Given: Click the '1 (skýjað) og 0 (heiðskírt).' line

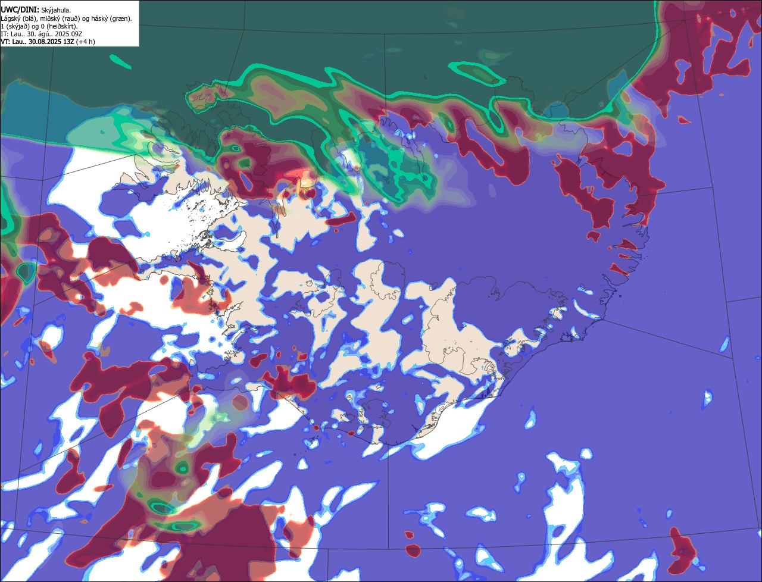Looking at the screenshot, I should 39,26.
